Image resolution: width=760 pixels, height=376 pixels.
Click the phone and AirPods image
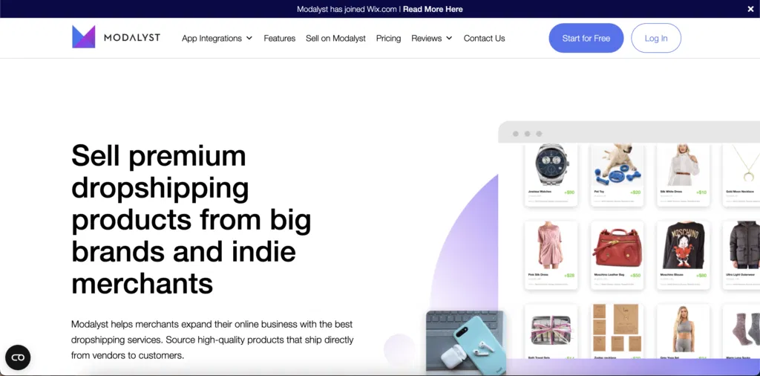click(x=466, y=343)
